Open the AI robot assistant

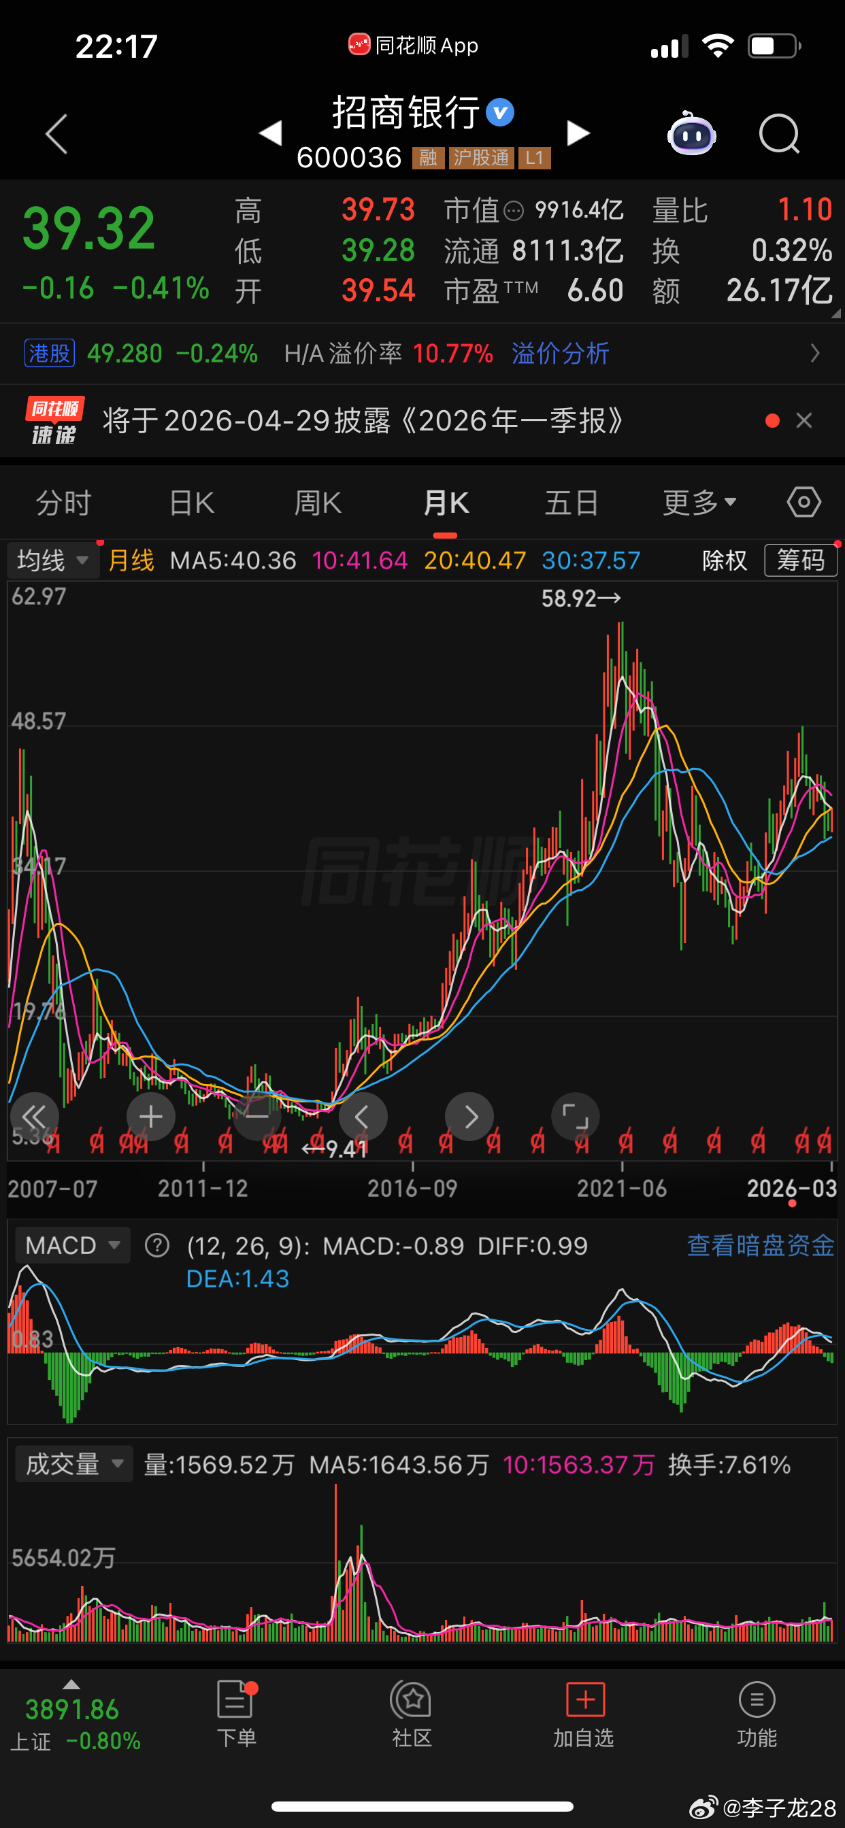click(692, 133)
